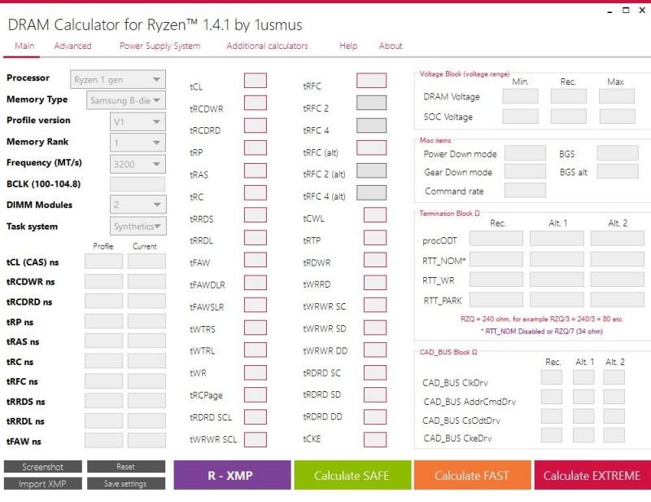Click the R - XMP button
Viewport: 651px width, 502px height.
(x=232, y=475)
